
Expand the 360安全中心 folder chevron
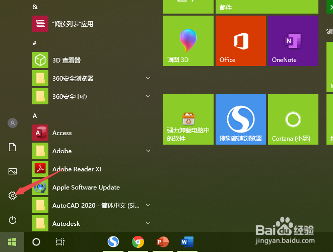[x=148, y=96]
